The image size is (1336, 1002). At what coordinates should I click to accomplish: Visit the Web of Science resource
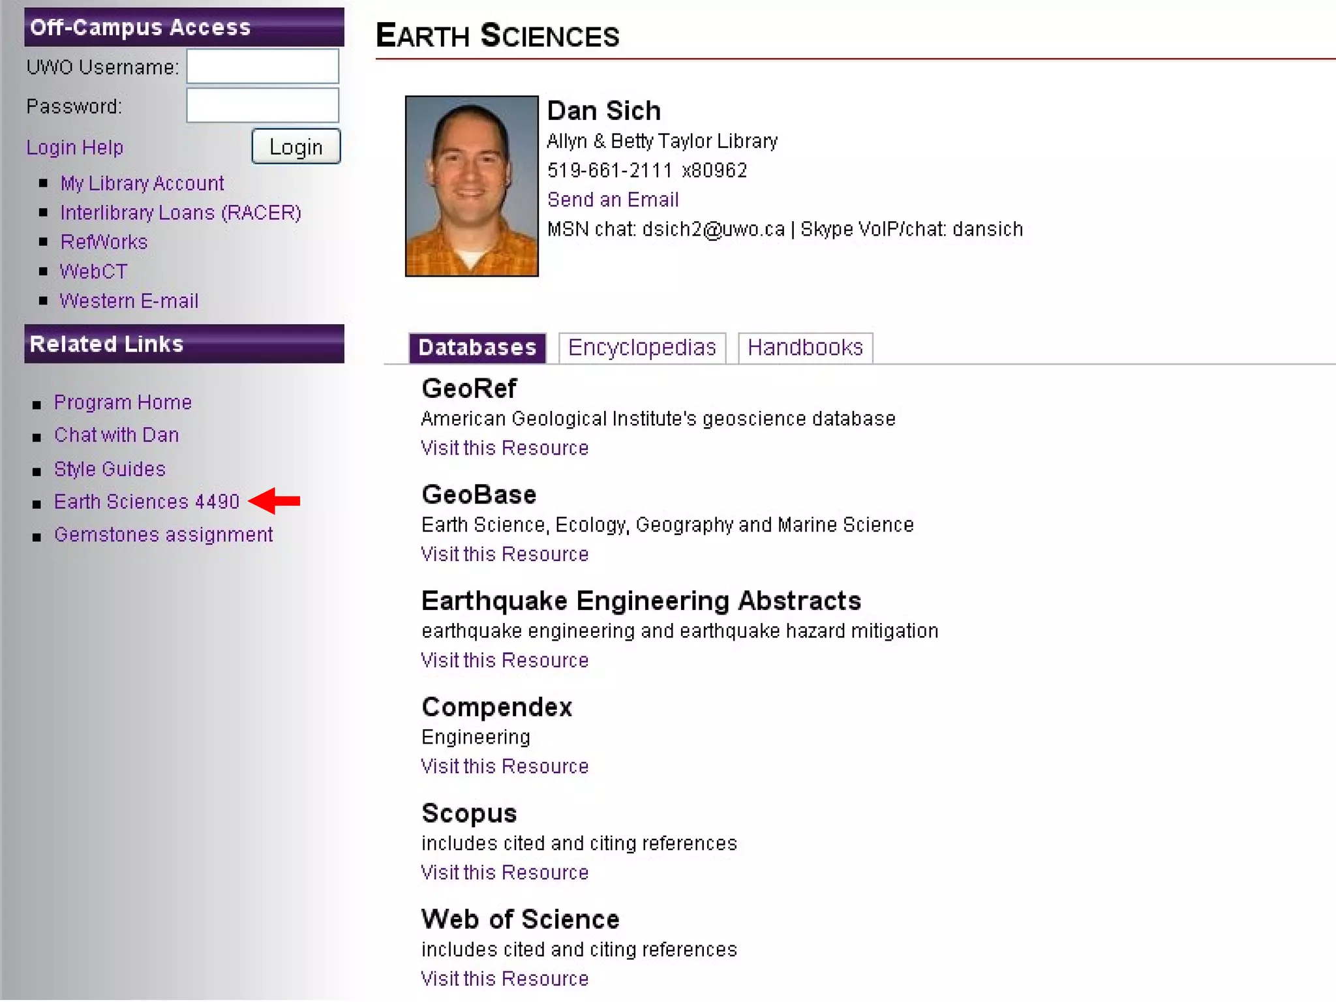[504, 979]
